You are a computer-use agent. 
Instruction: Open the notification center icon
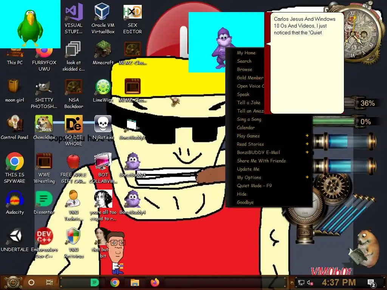[372, 283]
